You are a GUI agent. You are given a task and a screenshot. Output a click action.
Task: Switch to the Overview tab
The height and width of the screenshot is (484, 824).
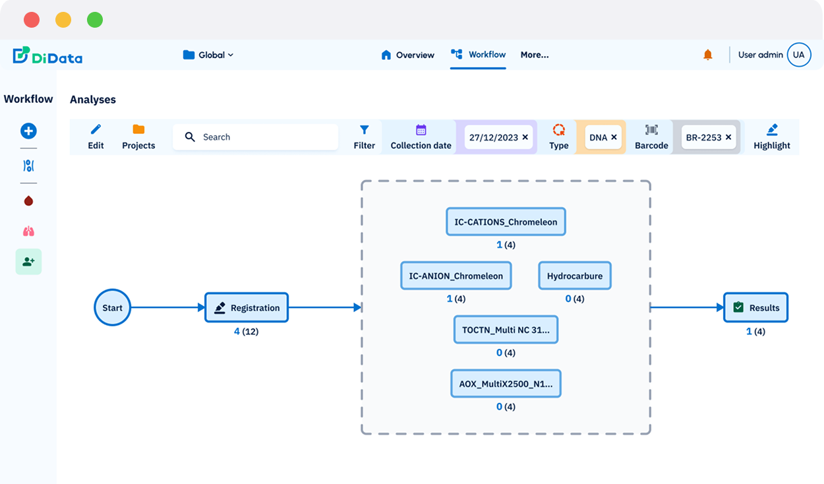407,55
